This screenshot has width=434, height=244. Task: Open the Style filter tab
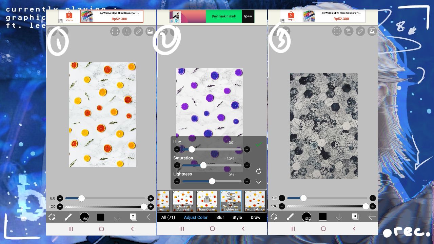pyautogui.click(x=237, y=217)
